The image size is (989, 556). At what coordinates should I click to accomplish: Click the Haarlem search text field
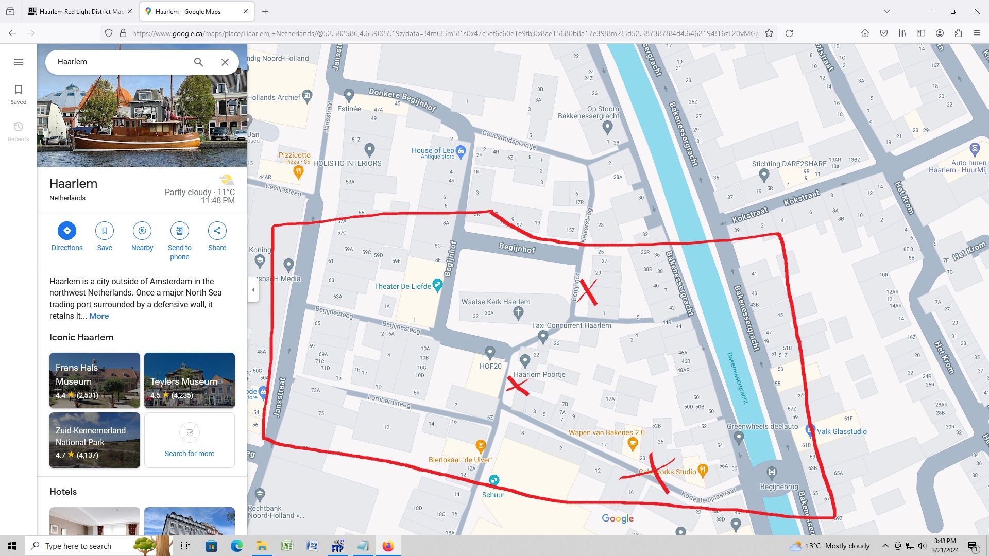pos(121,62)
